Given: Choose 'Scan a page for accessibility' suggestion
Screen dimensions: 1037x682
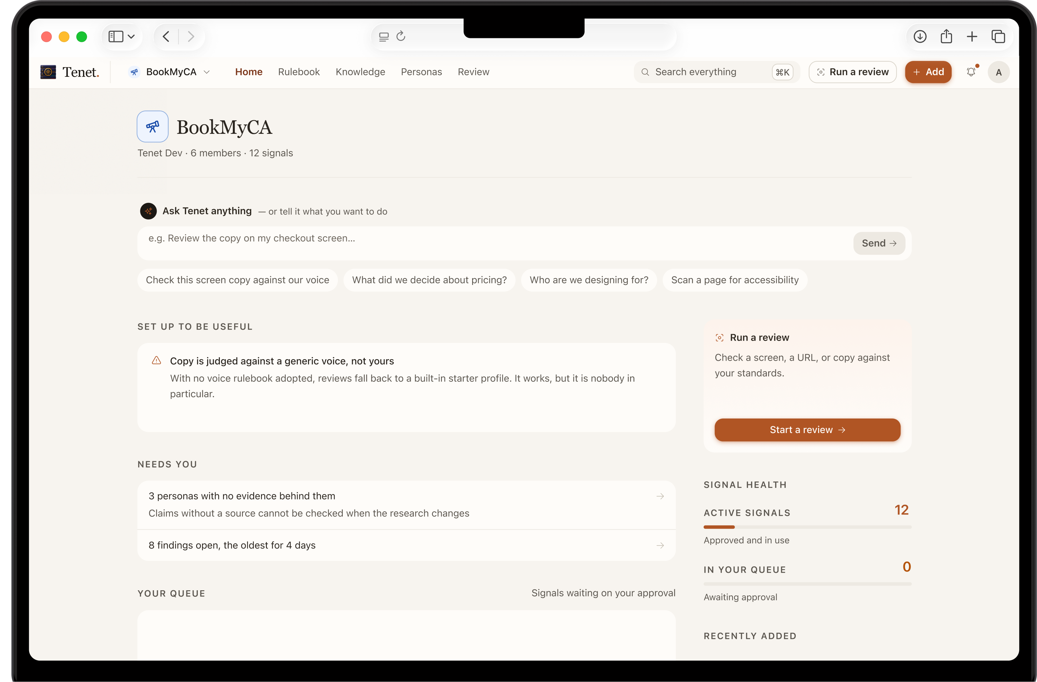Looking at the screenshot, I should click(x=734, y=280).
